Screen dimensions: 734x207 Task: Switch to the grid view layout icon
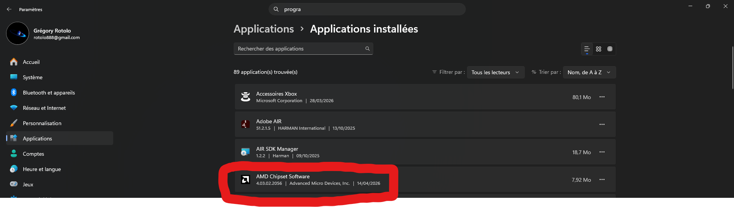point(599,49)
